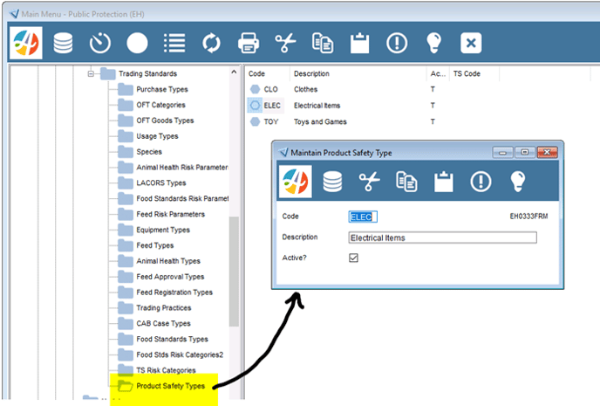The width and height of the screenshot is (600, 406).
Task: Maximize the Maintain Product Safety Type dialog
Action: pyautogui.click(x=525, y=153)
